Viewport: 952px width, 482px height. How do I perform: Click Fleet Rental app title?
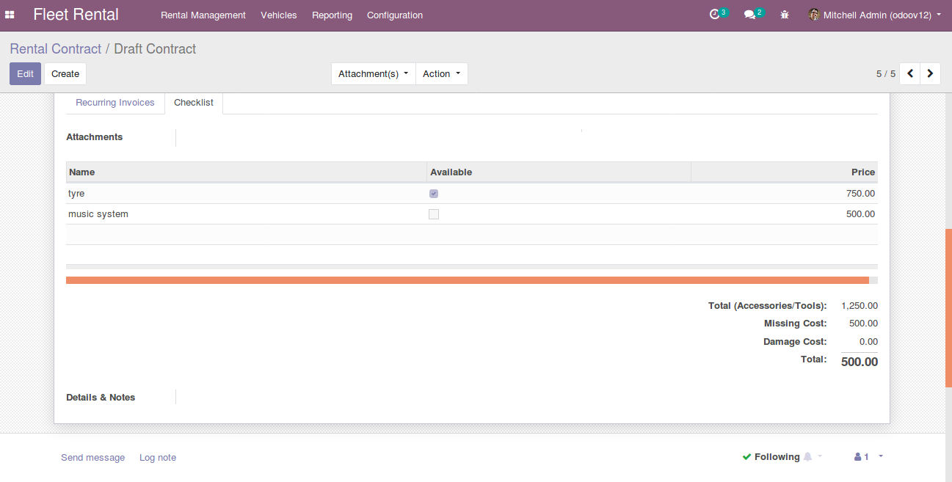coord(76,15)
